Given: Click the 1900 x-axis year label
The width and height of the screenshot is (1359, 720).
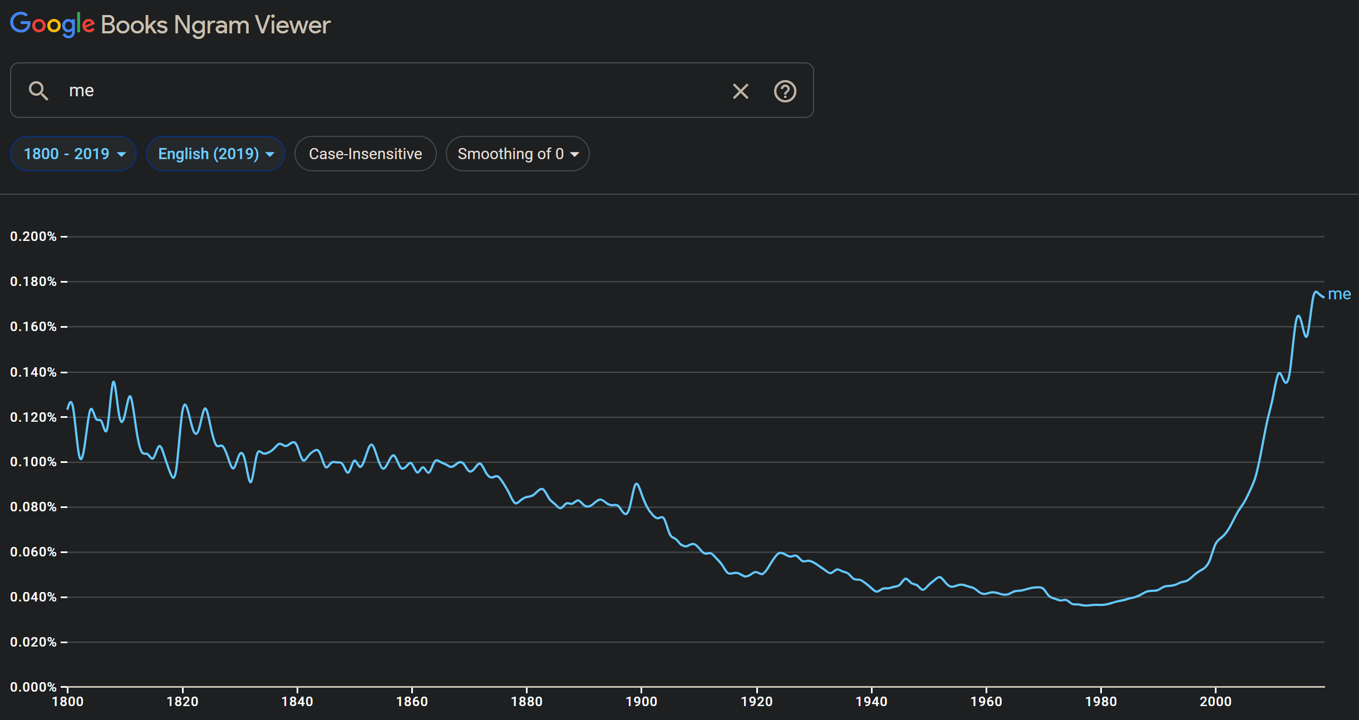Looking at the screenshot, I should 642,702.
